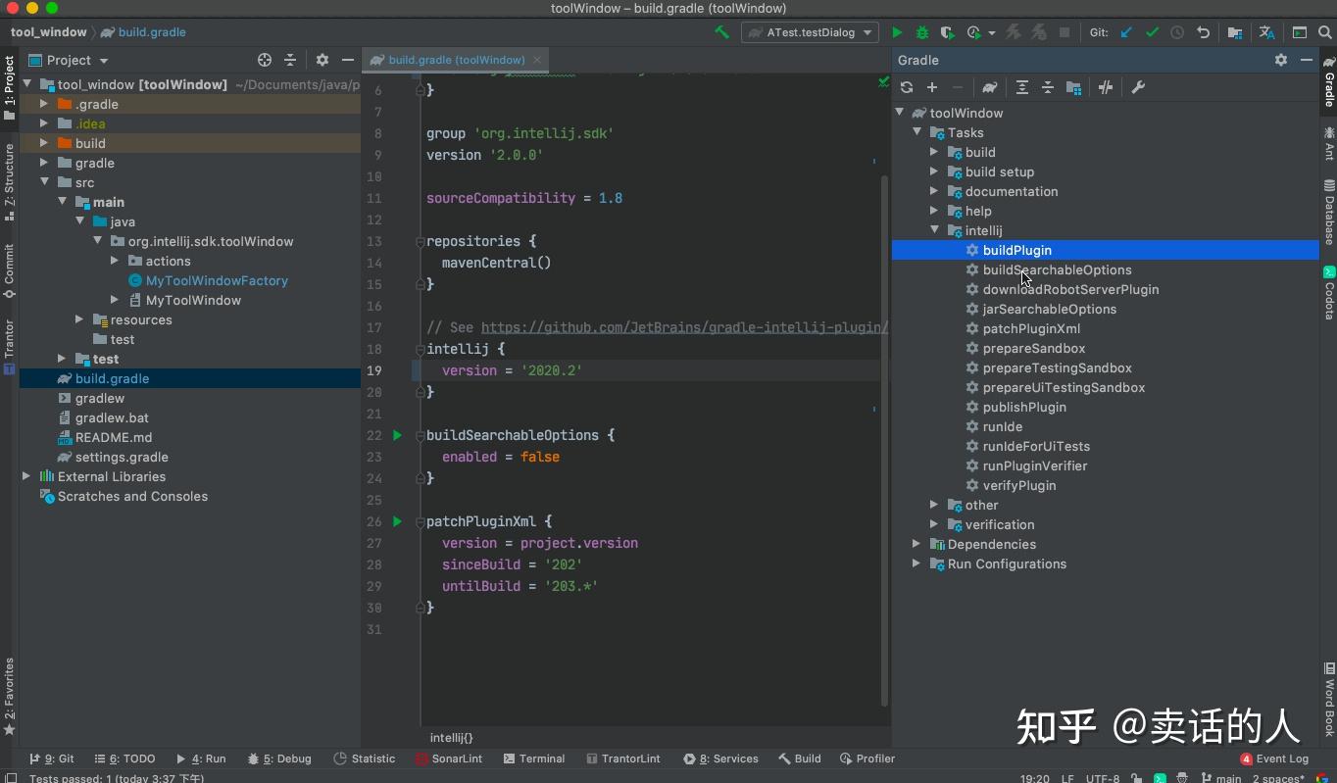Open the Database side panel
The image size is (1337, 783).
(x=1329, y=212)
